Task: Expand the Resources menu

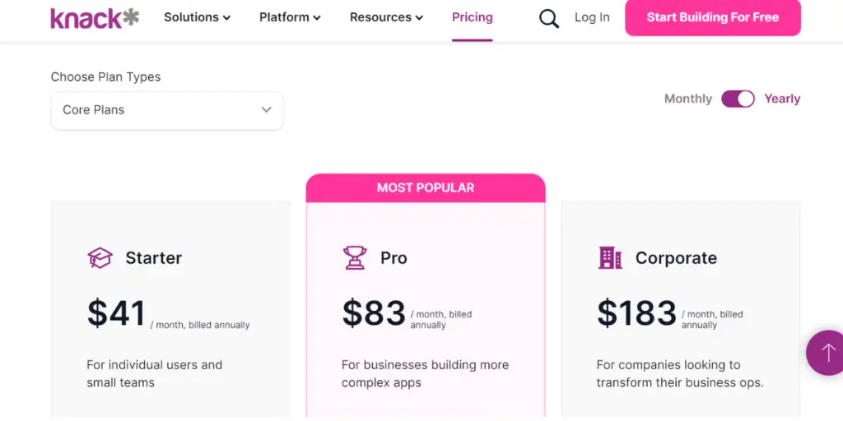Action: (x=387, y=18)
